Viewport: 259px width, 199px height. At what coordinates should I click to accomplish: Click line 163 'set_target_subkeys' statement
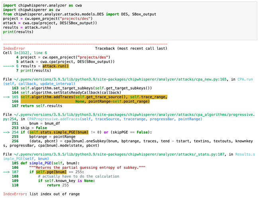(86, 88)
